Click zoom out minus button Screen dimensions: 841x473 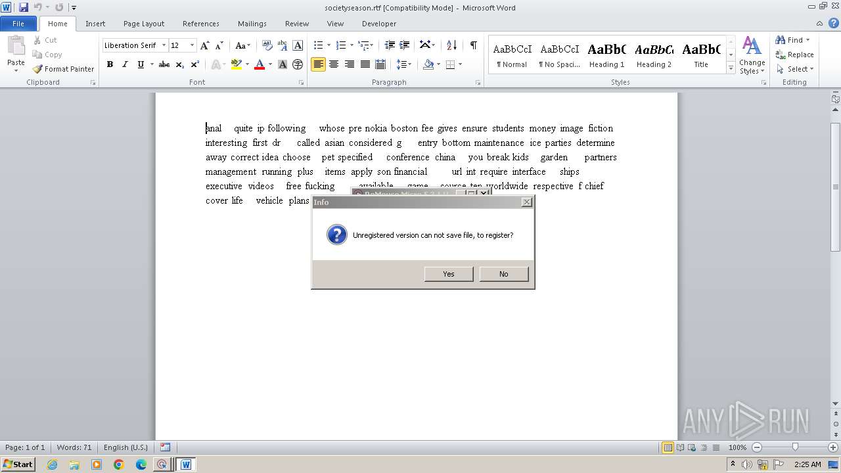(756, 447)
